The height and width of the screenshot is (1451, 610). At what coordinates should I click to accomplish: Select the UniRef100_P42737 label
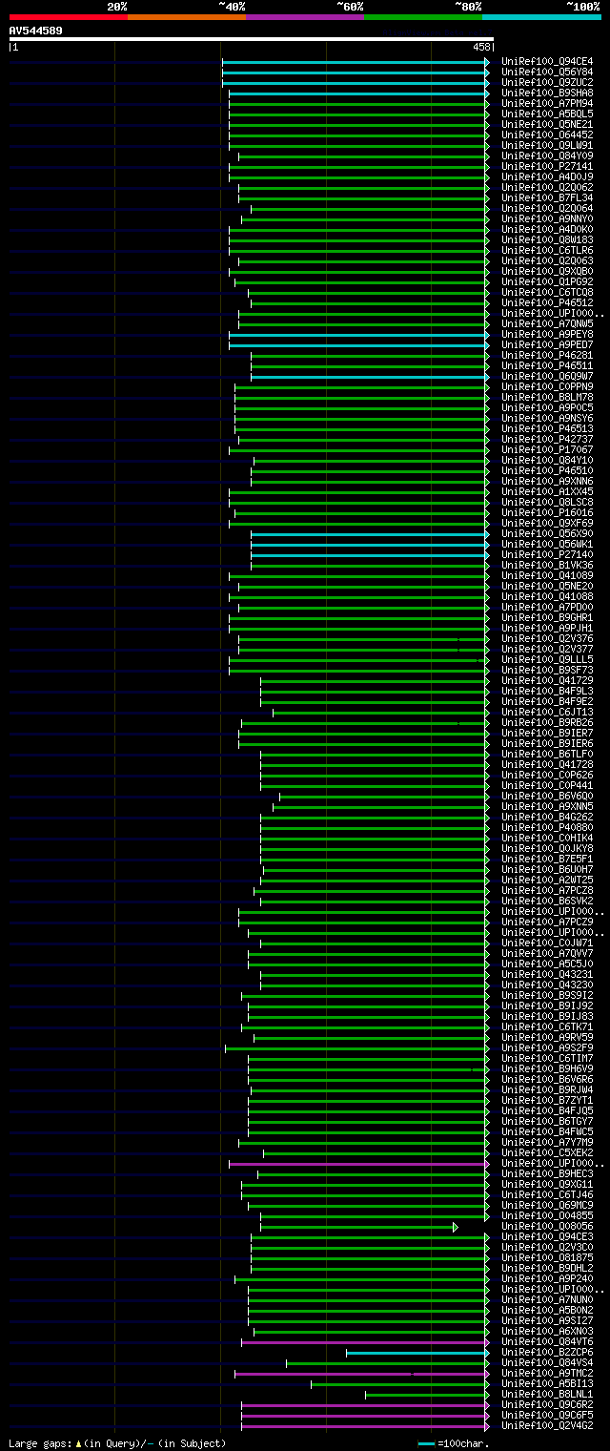point(547,440)
